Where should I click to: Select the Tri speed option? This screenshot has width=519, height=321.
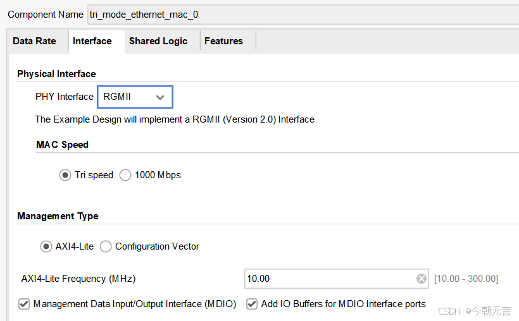[65, 175]
